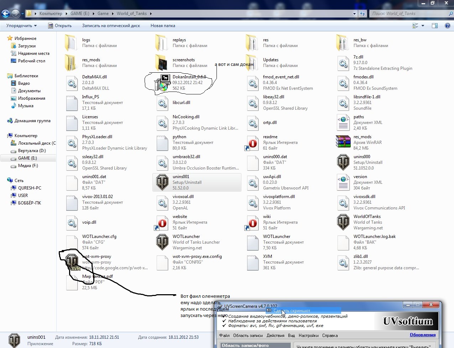The width and height of the screenshot is (454, 348).
Task: Select the 7z.dll file icon
Action: click(x=343, y=63)
